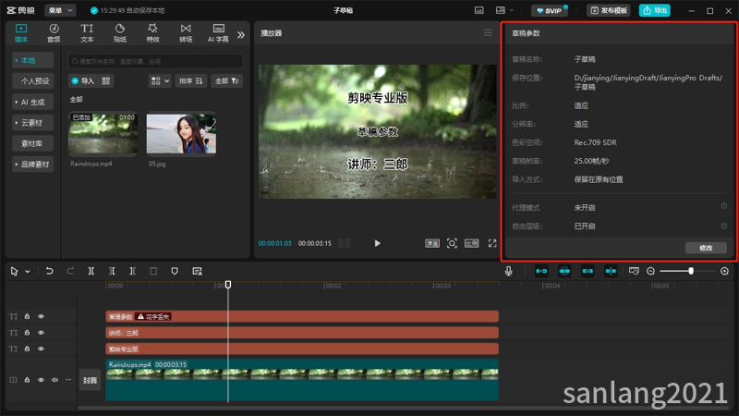This screenshot has width=739, height=416.
Task: Open the 素材库 material library
Action: (32, 143)
